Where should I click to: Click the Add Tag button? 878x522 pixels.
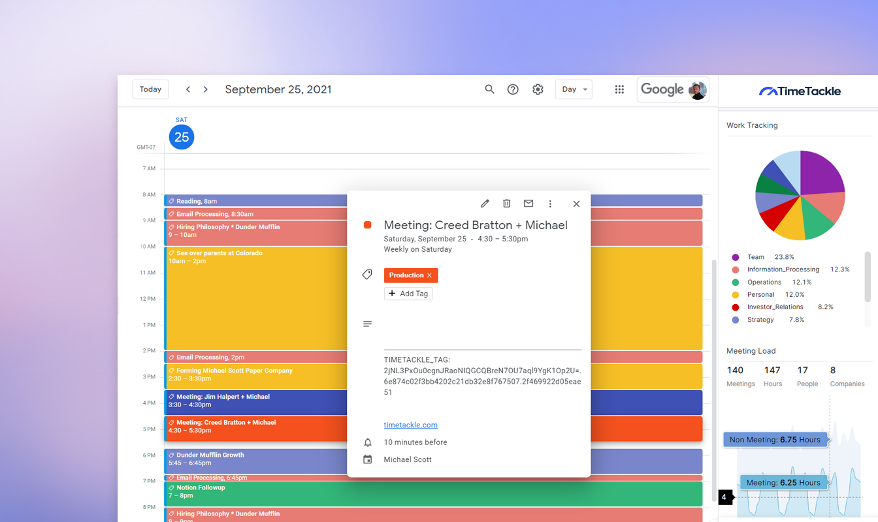[x=408, y=294]
